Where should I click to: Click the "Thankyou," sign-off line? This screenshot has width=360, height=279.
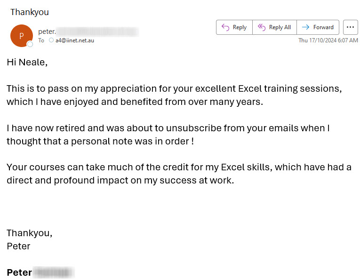coord(29,233)
